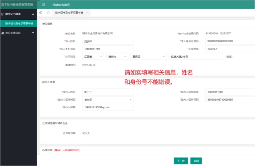Click the 经办人邮箱 input field
The image size is (255, 166).
[x=108, y=107]
